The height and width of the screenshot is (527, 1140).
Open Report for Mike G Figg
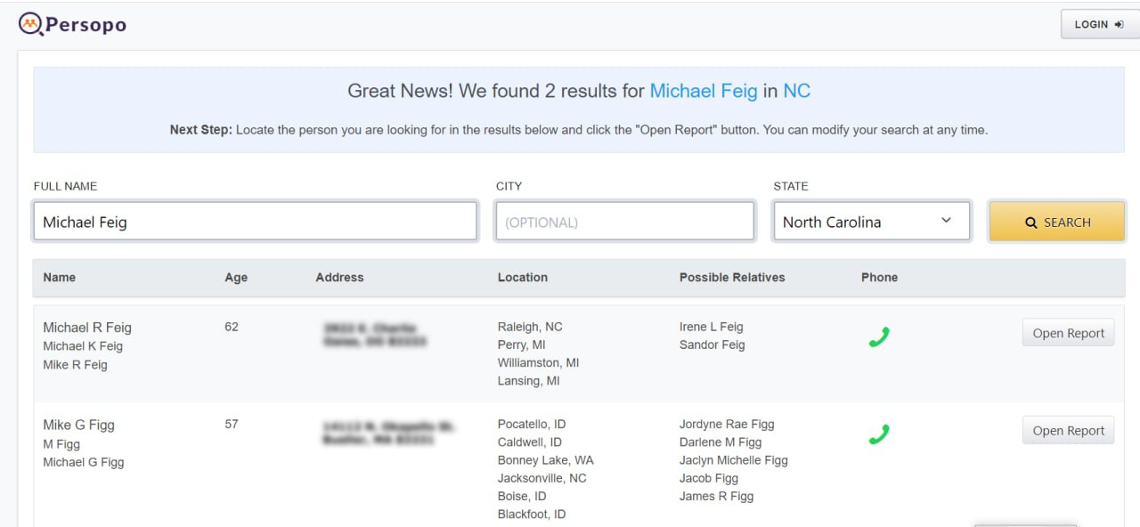pyautogui.click(x=1068, y=431)
